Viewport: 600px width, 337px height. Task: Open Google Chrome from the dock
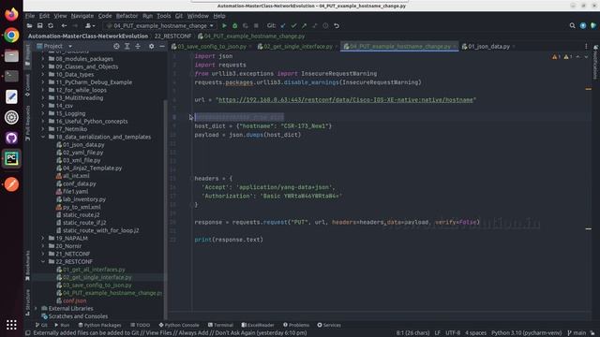(11, 36)
